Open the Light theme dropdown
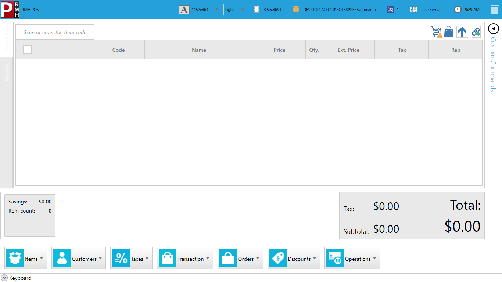The height and width of the screenshot is (282, 502). coord(236,10)
